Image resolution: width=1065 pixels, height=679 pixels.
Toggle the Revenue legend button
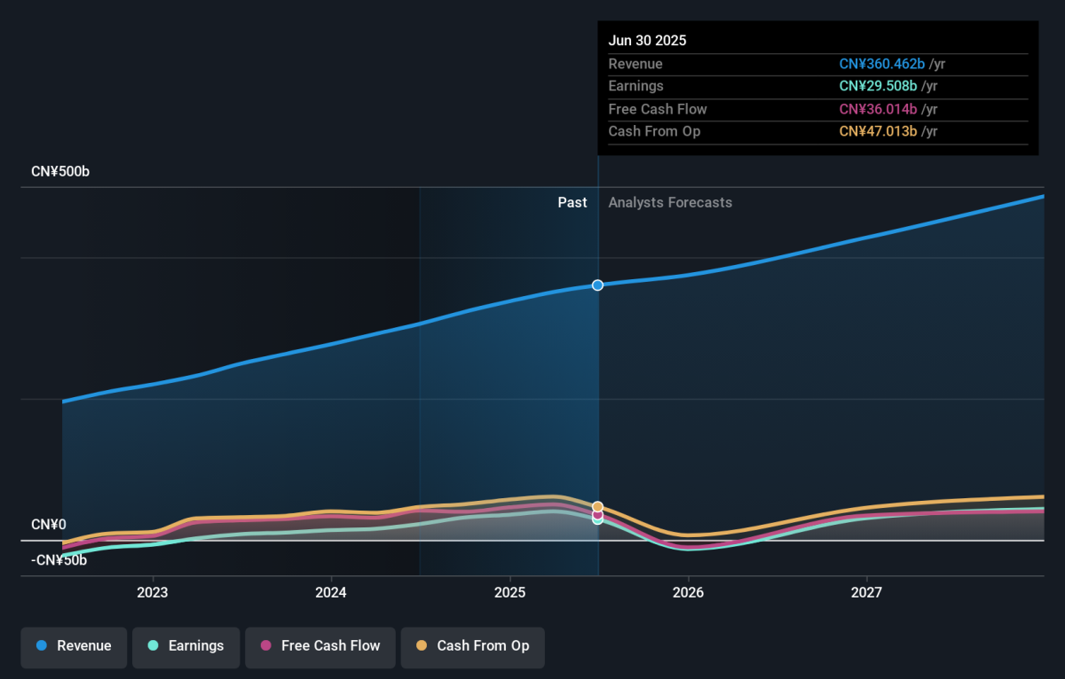pos(75,646)
